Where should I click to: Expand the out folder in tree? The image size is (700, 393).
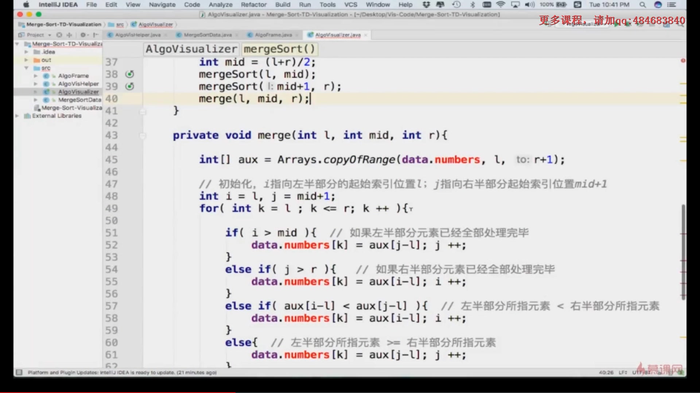[x=26, y=60]
